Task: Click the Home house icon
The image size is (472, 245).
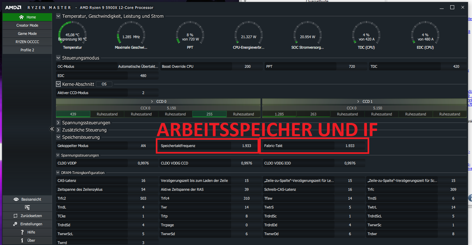Action: [21, 17]
